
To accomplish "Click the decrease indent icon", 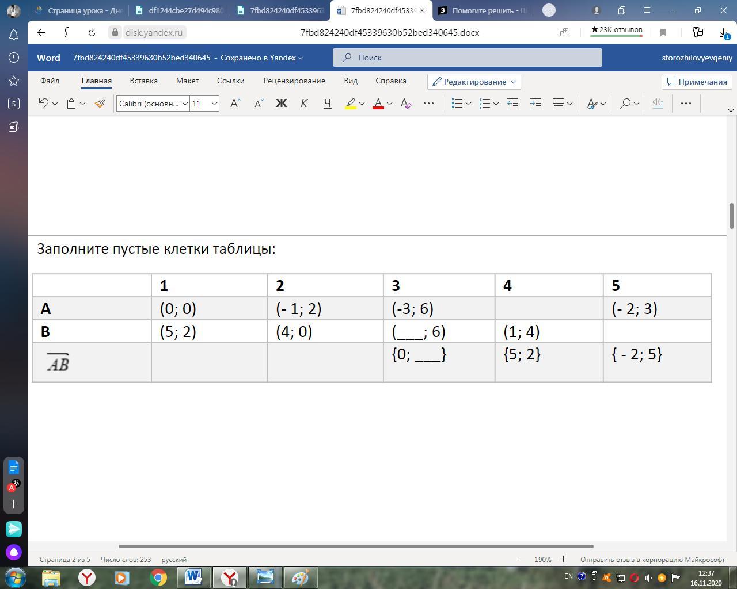I will 512,104.
